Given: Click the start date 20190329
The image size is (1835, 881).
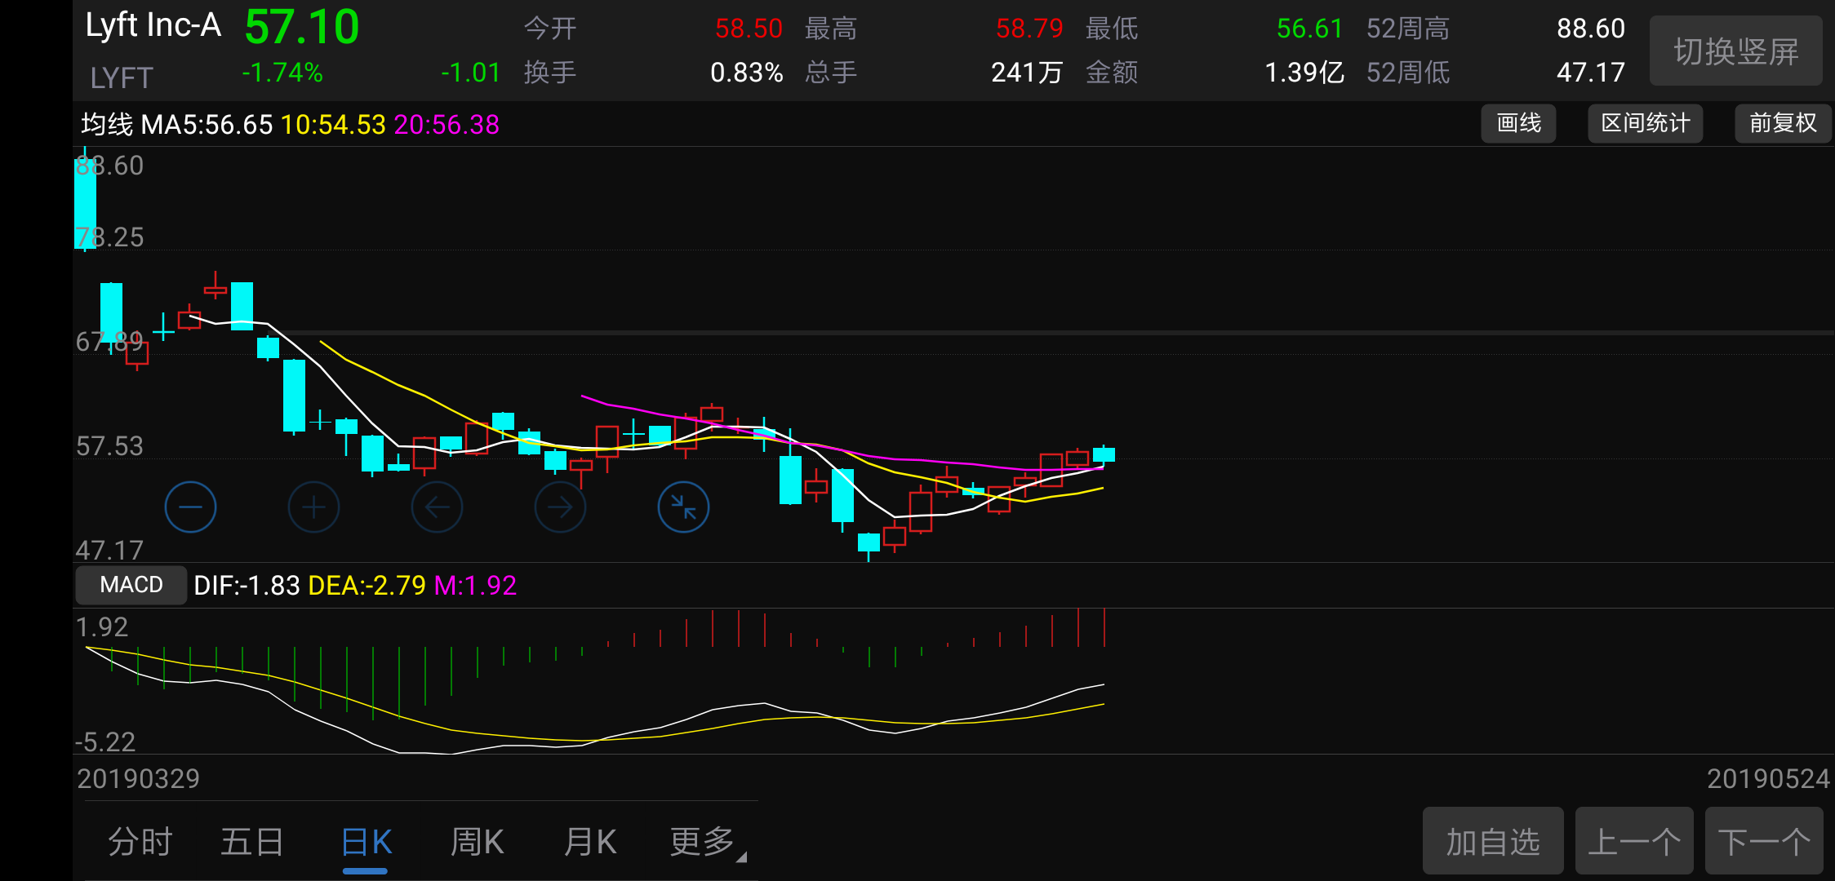Looking at the screenshot, I should (138, 778).
